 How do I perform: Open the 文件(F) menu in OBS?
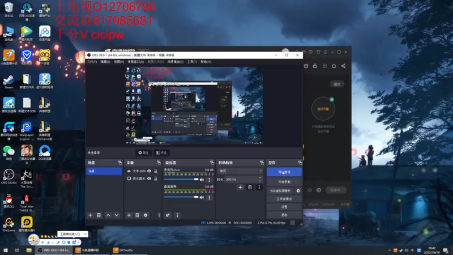pyautogui.click(x=92, y=62)
